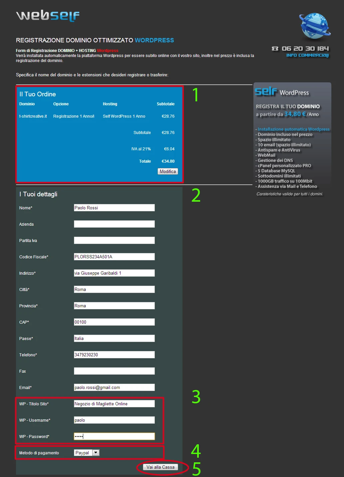This screenshot has height=477, width=344.
Task: Click the Vai alla Cassa button
Action: pyautogui.click(x=161, y=467)
